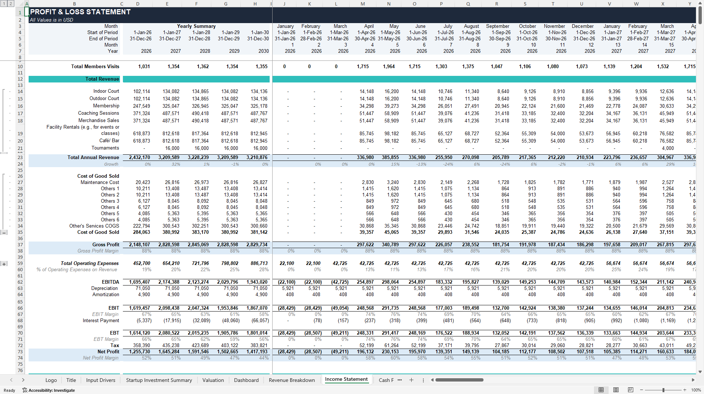The height and width of the screenshot is (394, 704).
Task: Click the zoom in plus icon
Action: tap(685, 390)
